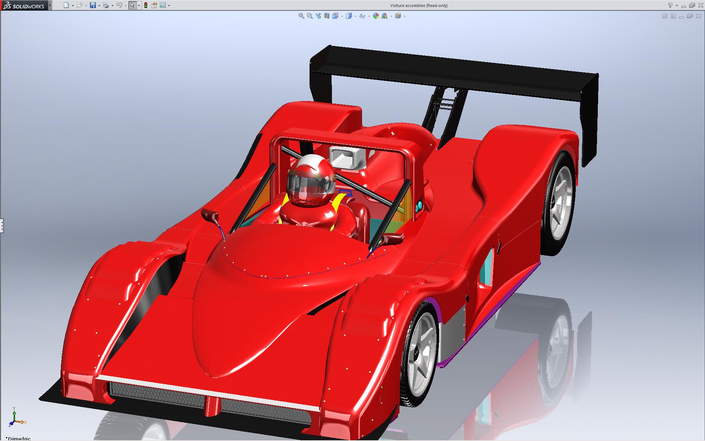Open the File Properties icon
The height and width of the screenshot is (441, 705).
[x=154, y=6]
